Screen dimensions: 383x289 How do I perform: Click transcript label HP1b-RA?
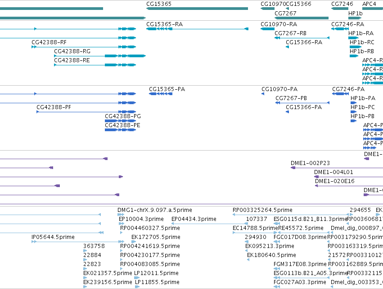coord(361,33)
